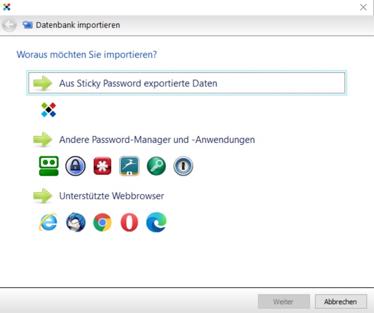Click the KeePass blue padlock icon
The image size is (374, 313).
[75, 166]
